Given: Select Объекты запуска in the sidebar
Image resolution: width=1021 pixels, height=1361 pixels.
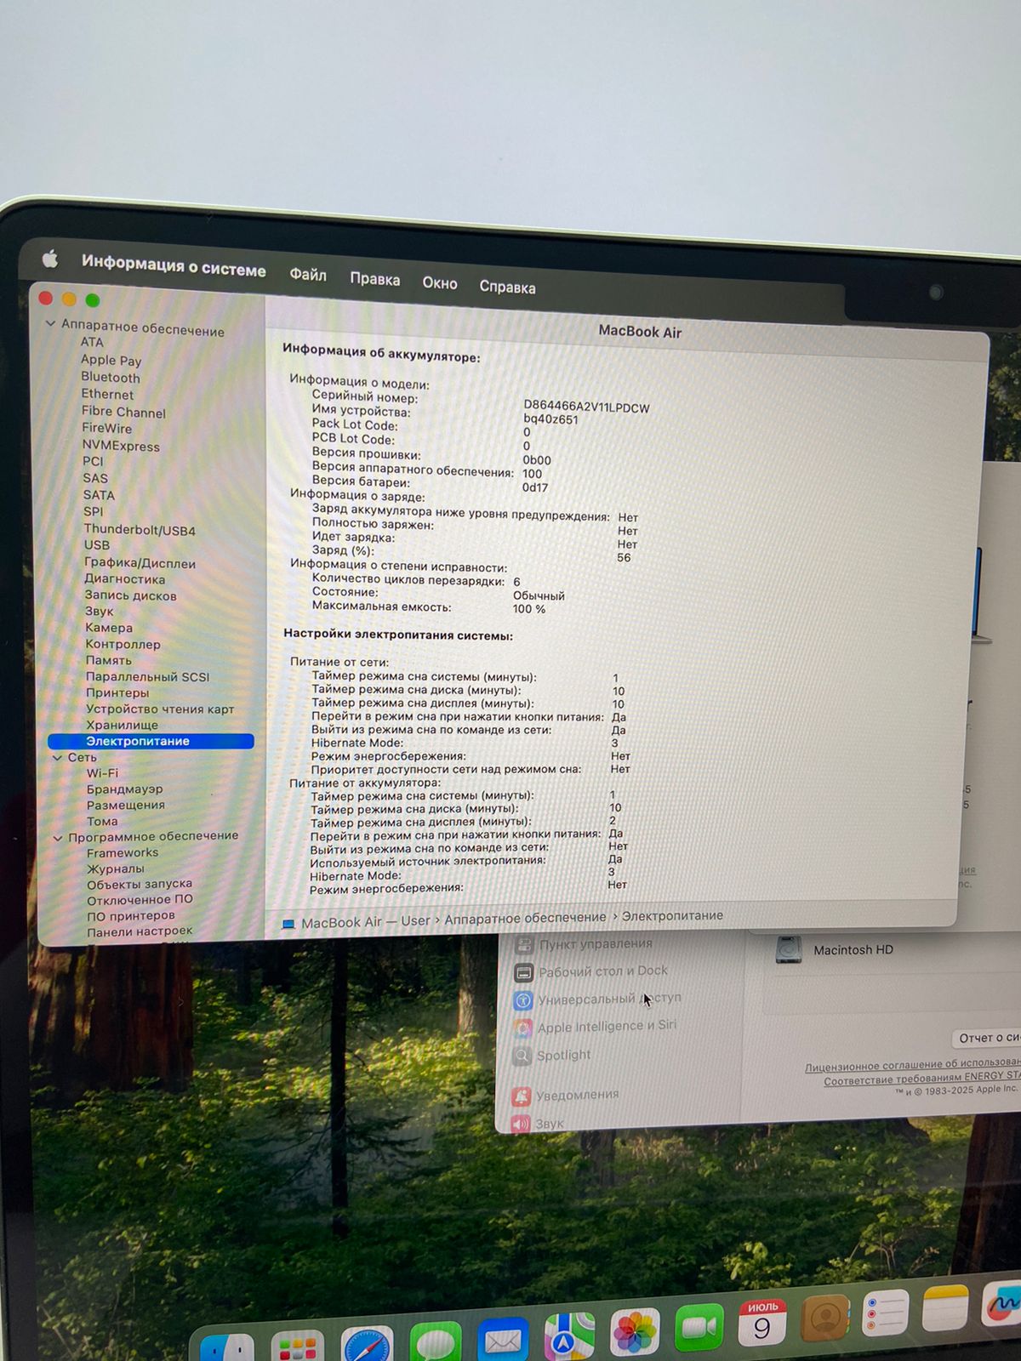Looking at the screenshot, I should click(140, 885).
